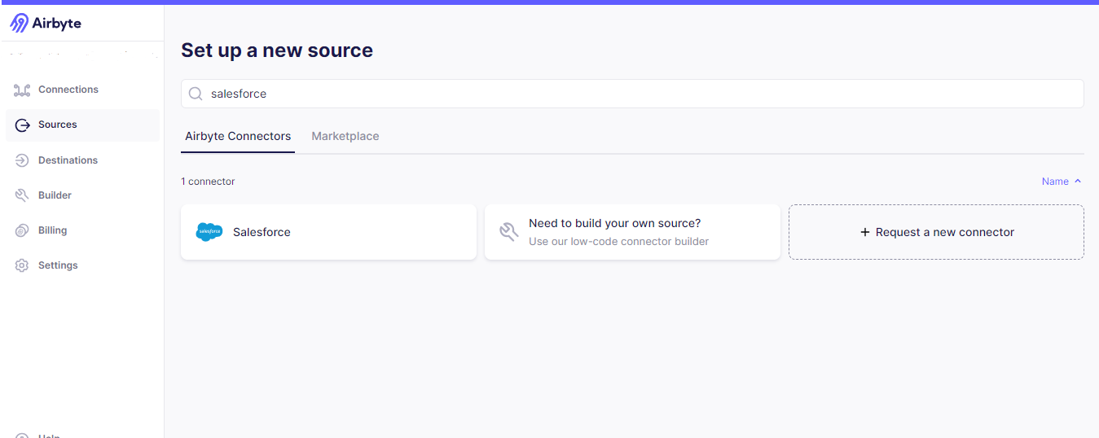The height and width of the screenshot is (438, 1099).
Task: Open the Billing page
Action: (x=82, y=230)
